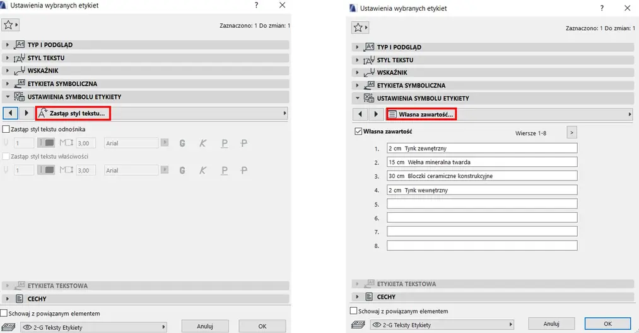This screenshot has width=639, height=333.
Task: Open the Własna zawartość page dropdown
Action: [x=509, y=115]
